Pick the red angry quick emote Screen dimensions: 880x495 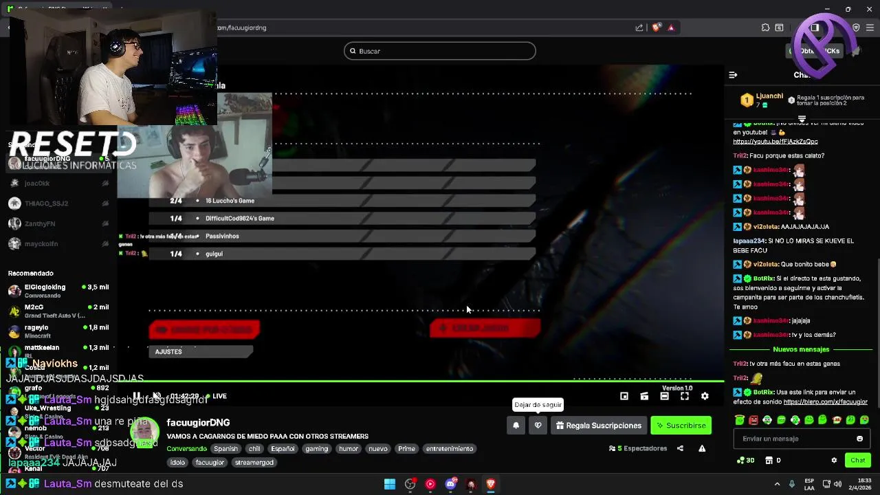[753, 420]
